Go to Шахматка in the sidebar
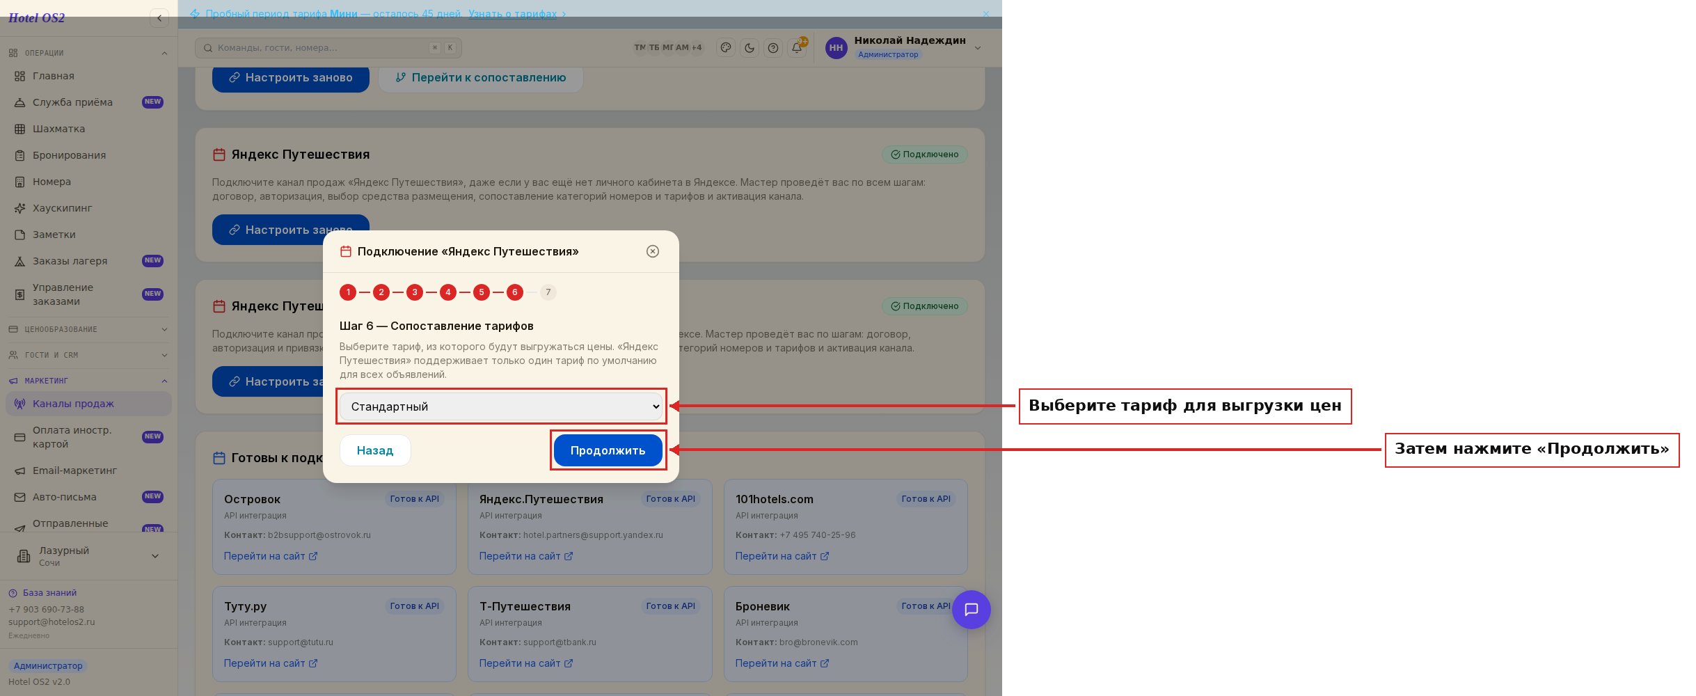 pyautogui.click(x=58, y=129)
